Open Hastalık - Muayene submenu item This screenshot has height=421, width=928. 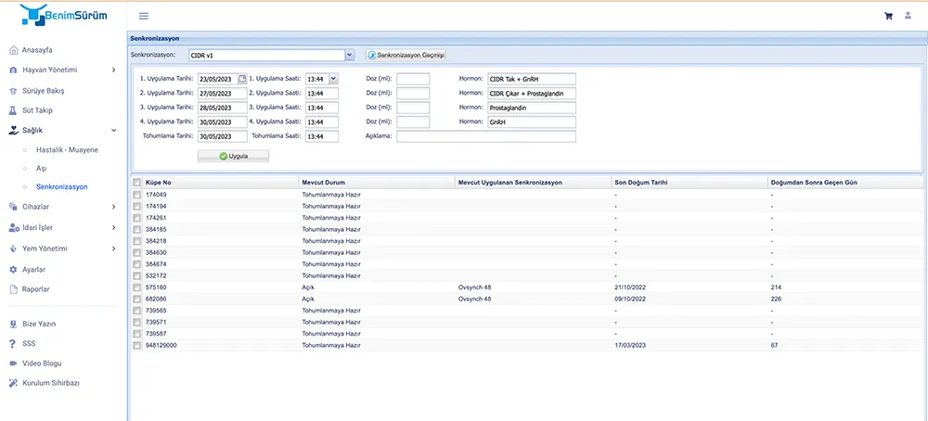(x=66, y=149)
